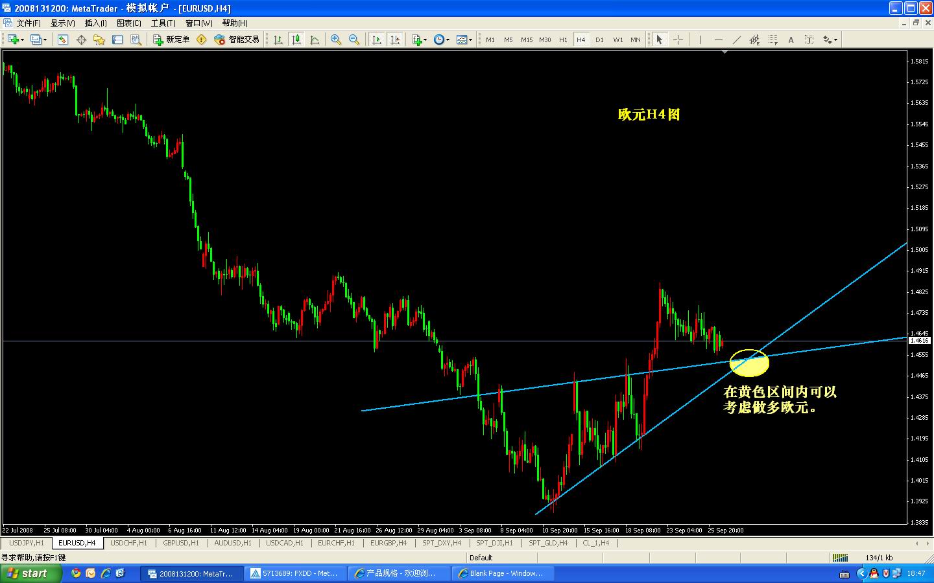Switch chart to line chart mode

pyautogui.click(x=315, y=40)
